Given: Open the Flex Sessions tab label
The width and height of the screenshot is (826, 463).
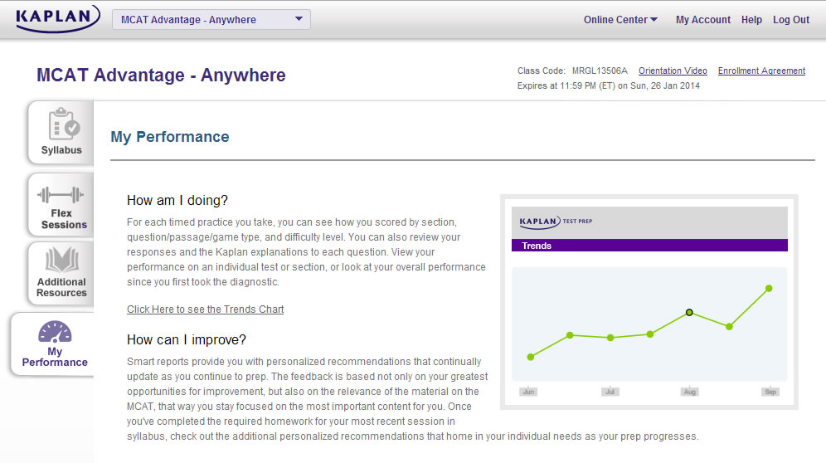Looking at the screenshot, I should 64,219.
